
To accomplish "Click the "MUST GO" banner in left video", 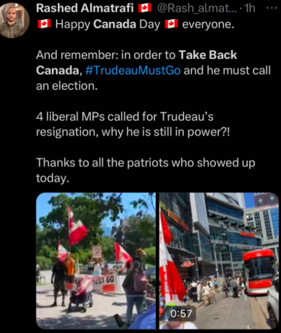I will tap(104, 280).
